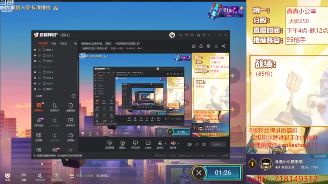This screenshot has width=328, height=184.
Task: Add 多媒体 media source
Action: click(148, 144)
